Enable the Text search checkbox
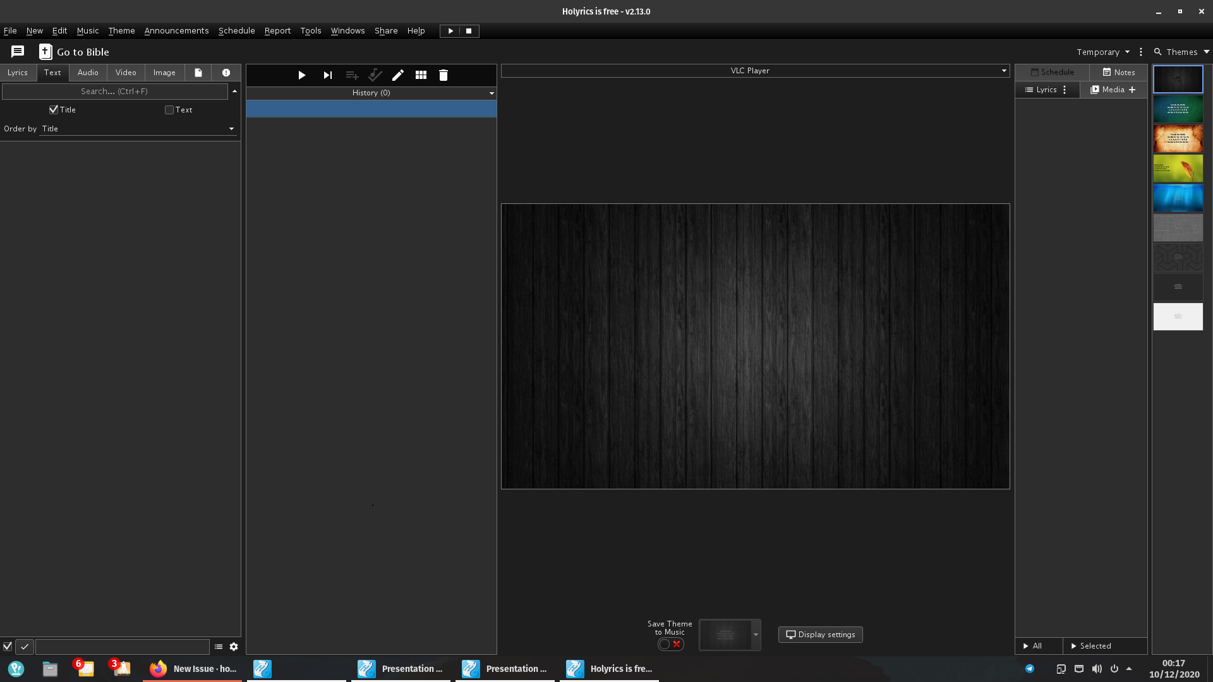Image resolution: width=1213 pixels, height=682 pixels. pyautogui.click(x=169, y=109)
